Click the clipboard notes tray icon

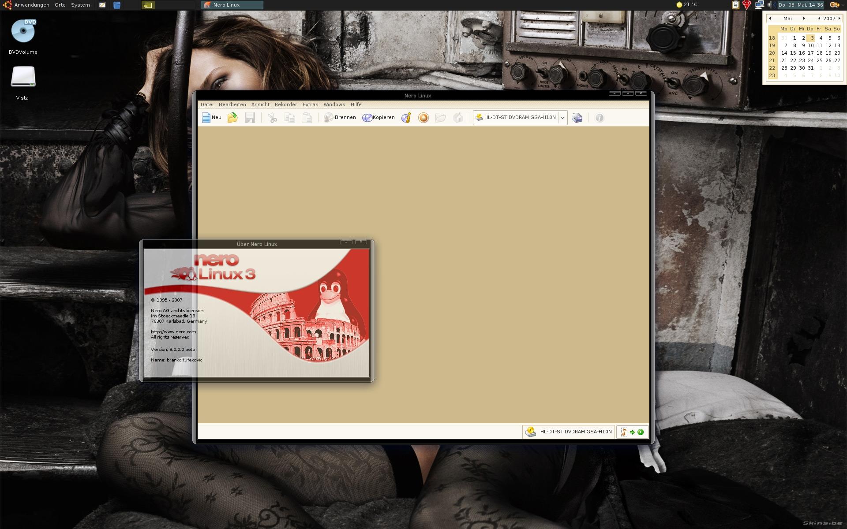coord(735,5)
